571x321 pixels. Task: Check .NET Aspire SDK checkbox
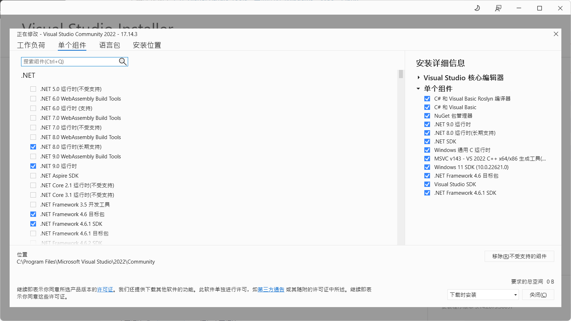[33, 175]
